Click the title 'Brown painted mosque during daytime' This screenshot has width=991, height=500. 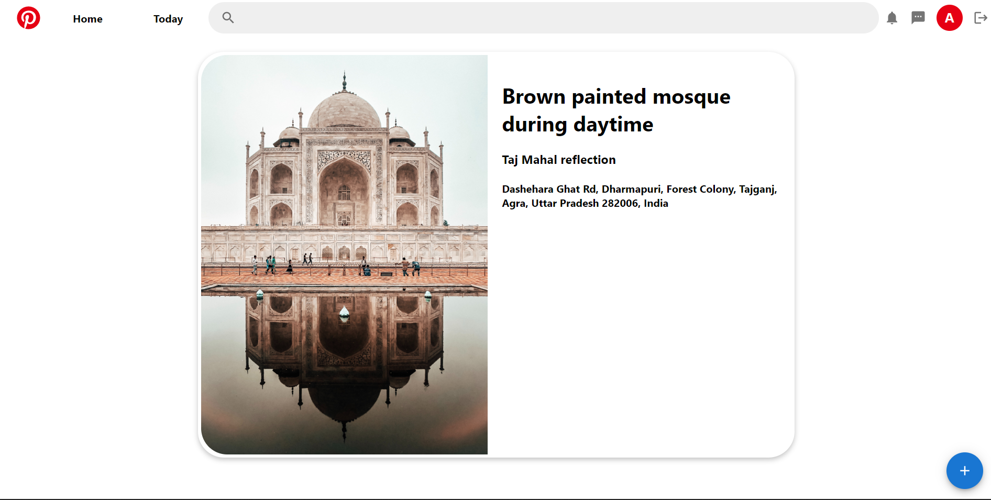[x=616, y=110]
